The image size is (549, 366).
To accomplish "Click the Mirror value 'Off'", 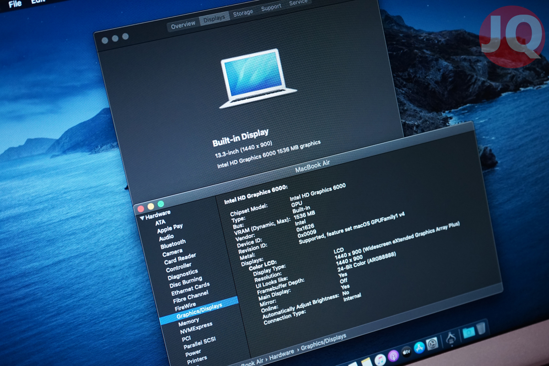I will click(344, 280).
